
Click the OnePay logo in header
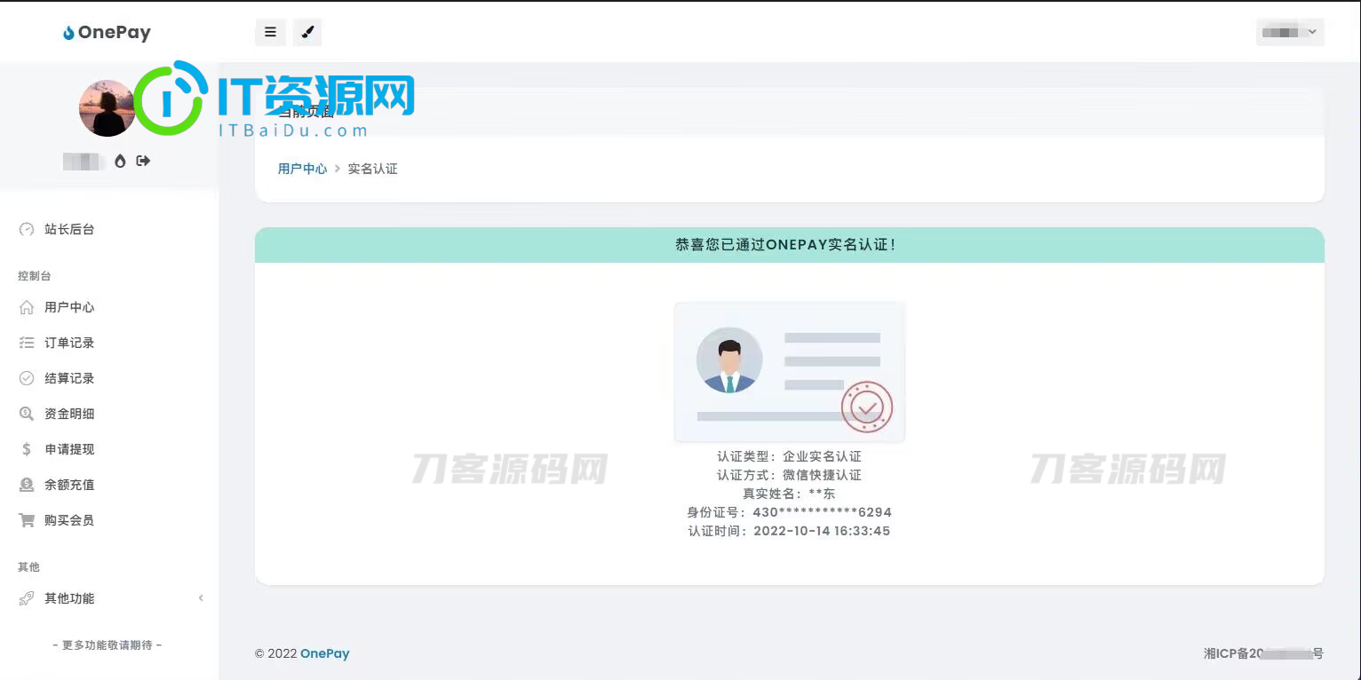(x=107, y=32)
